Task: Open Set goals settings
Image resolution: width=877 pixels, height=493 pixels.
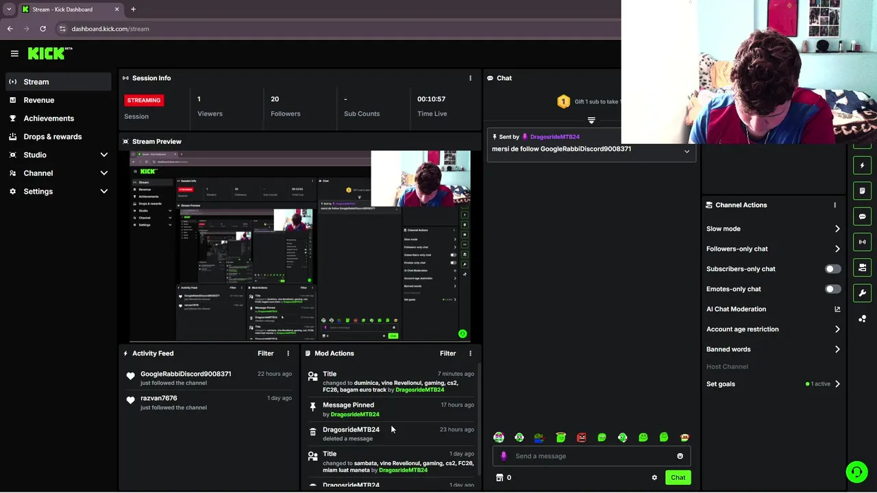Action: [x=773, y=384]
